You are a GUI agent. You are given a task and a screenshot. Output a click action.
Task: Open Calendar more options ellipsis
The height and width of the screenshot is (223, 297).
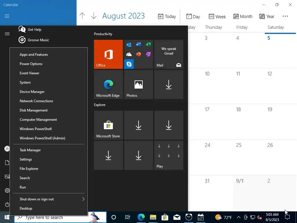point(285,16)
